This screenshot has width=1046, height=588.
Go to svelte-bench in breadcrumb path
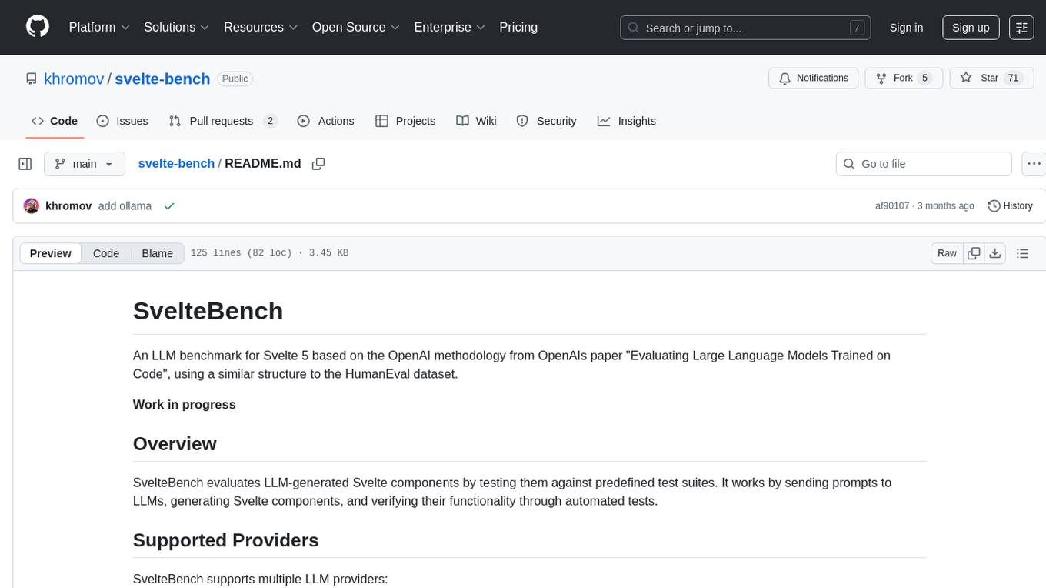[176, 164]
